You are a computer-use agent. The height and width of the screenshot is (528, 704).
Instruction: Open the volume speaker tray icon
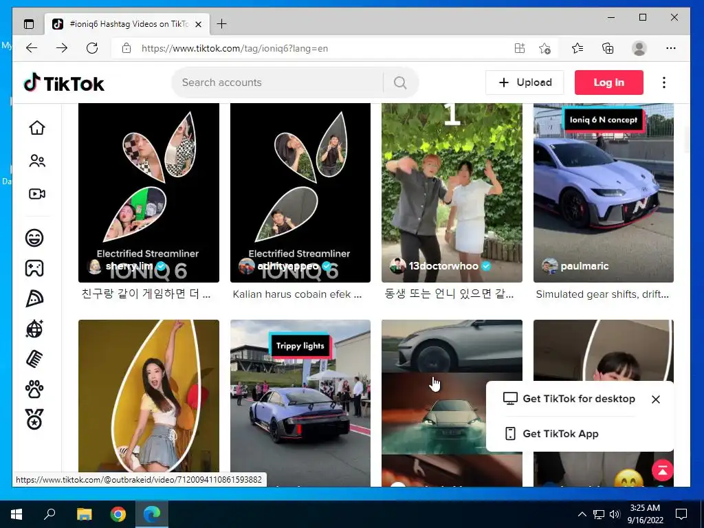point(614,514)
